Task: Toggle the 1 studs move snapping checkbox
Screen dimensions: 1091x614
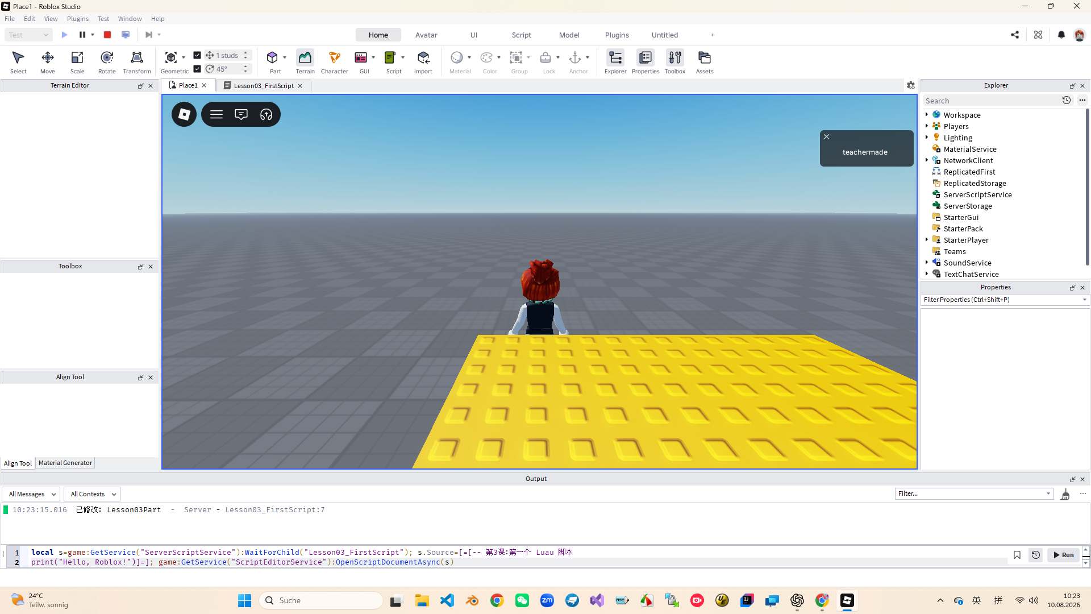Action: (x=197, y=55)
